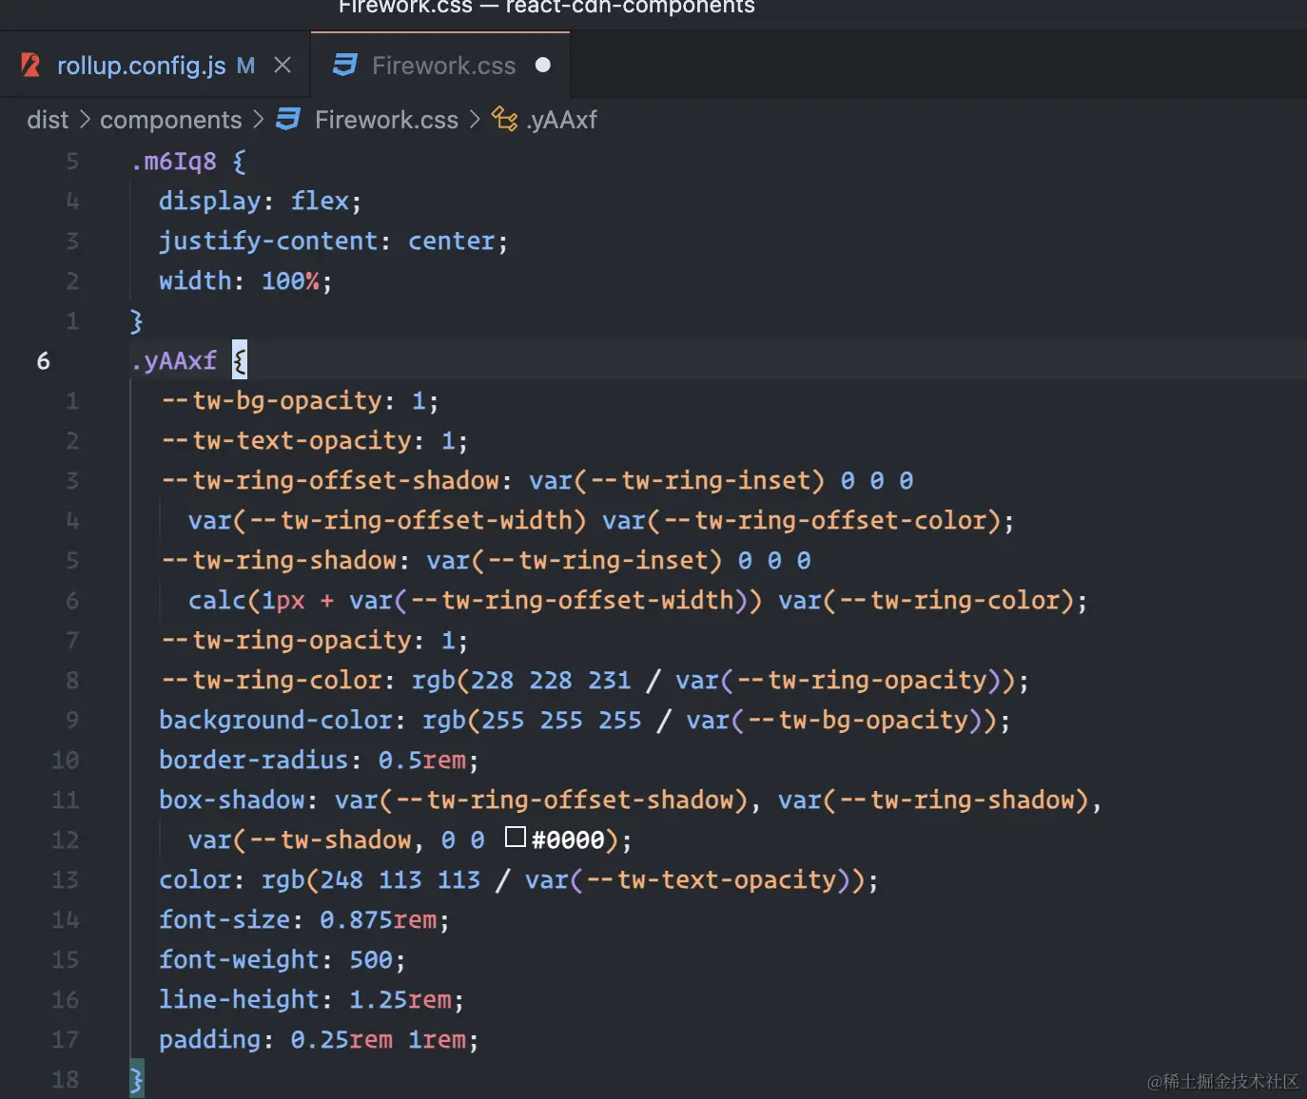Expand the chevron after Firework.css breadcrumb
This screenshot has height=1099, width=1307.
click(475, 120)
